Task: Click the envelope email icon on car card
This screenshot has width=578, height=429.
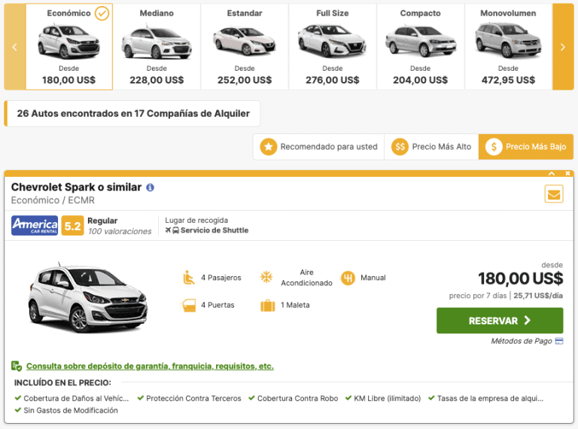Action: point(554,194)
